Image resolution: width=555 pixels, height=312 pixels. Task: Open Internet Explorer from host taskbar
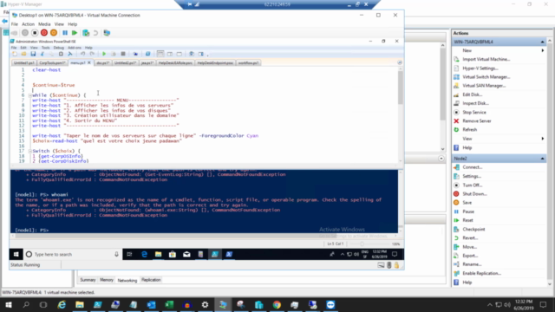click(x=62, y=304)
